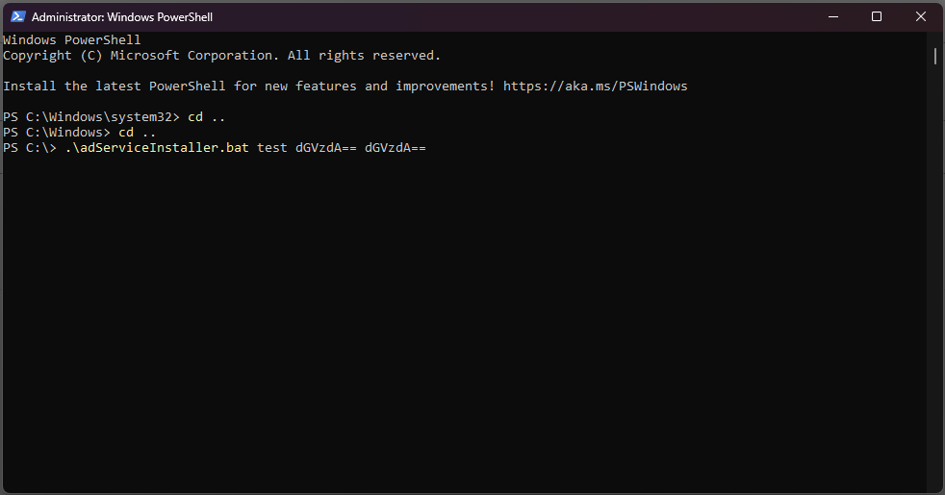Viewport: 945px width, 495px height.
Task: Open the https://aka.ms/PSWindows link
Action: [595, 87]
